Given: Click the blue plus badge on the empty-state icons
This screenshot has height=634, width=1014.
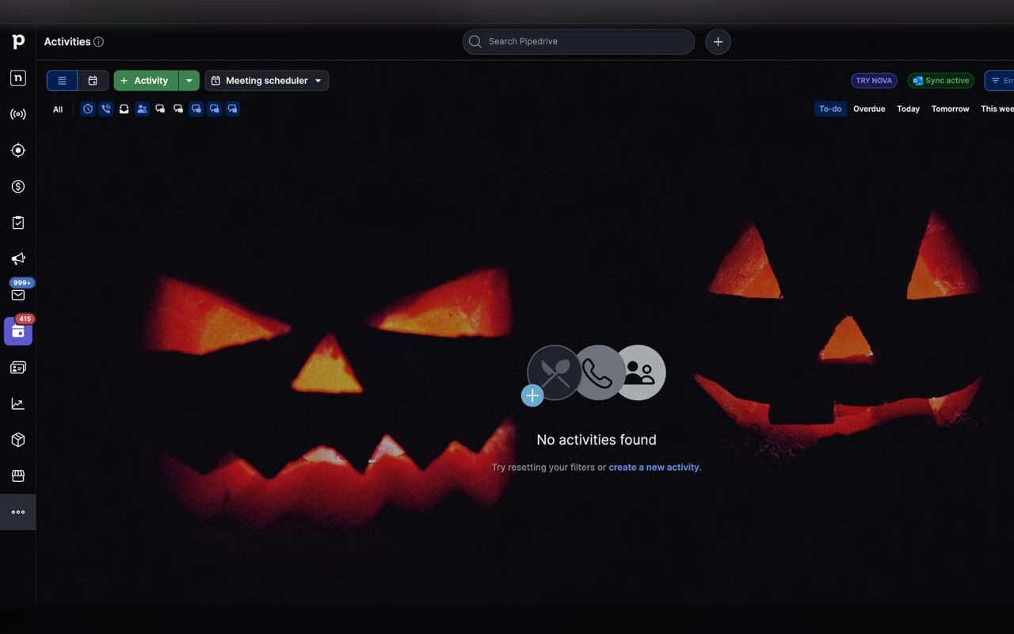Looking at the screenshot, I should [532, 395].
